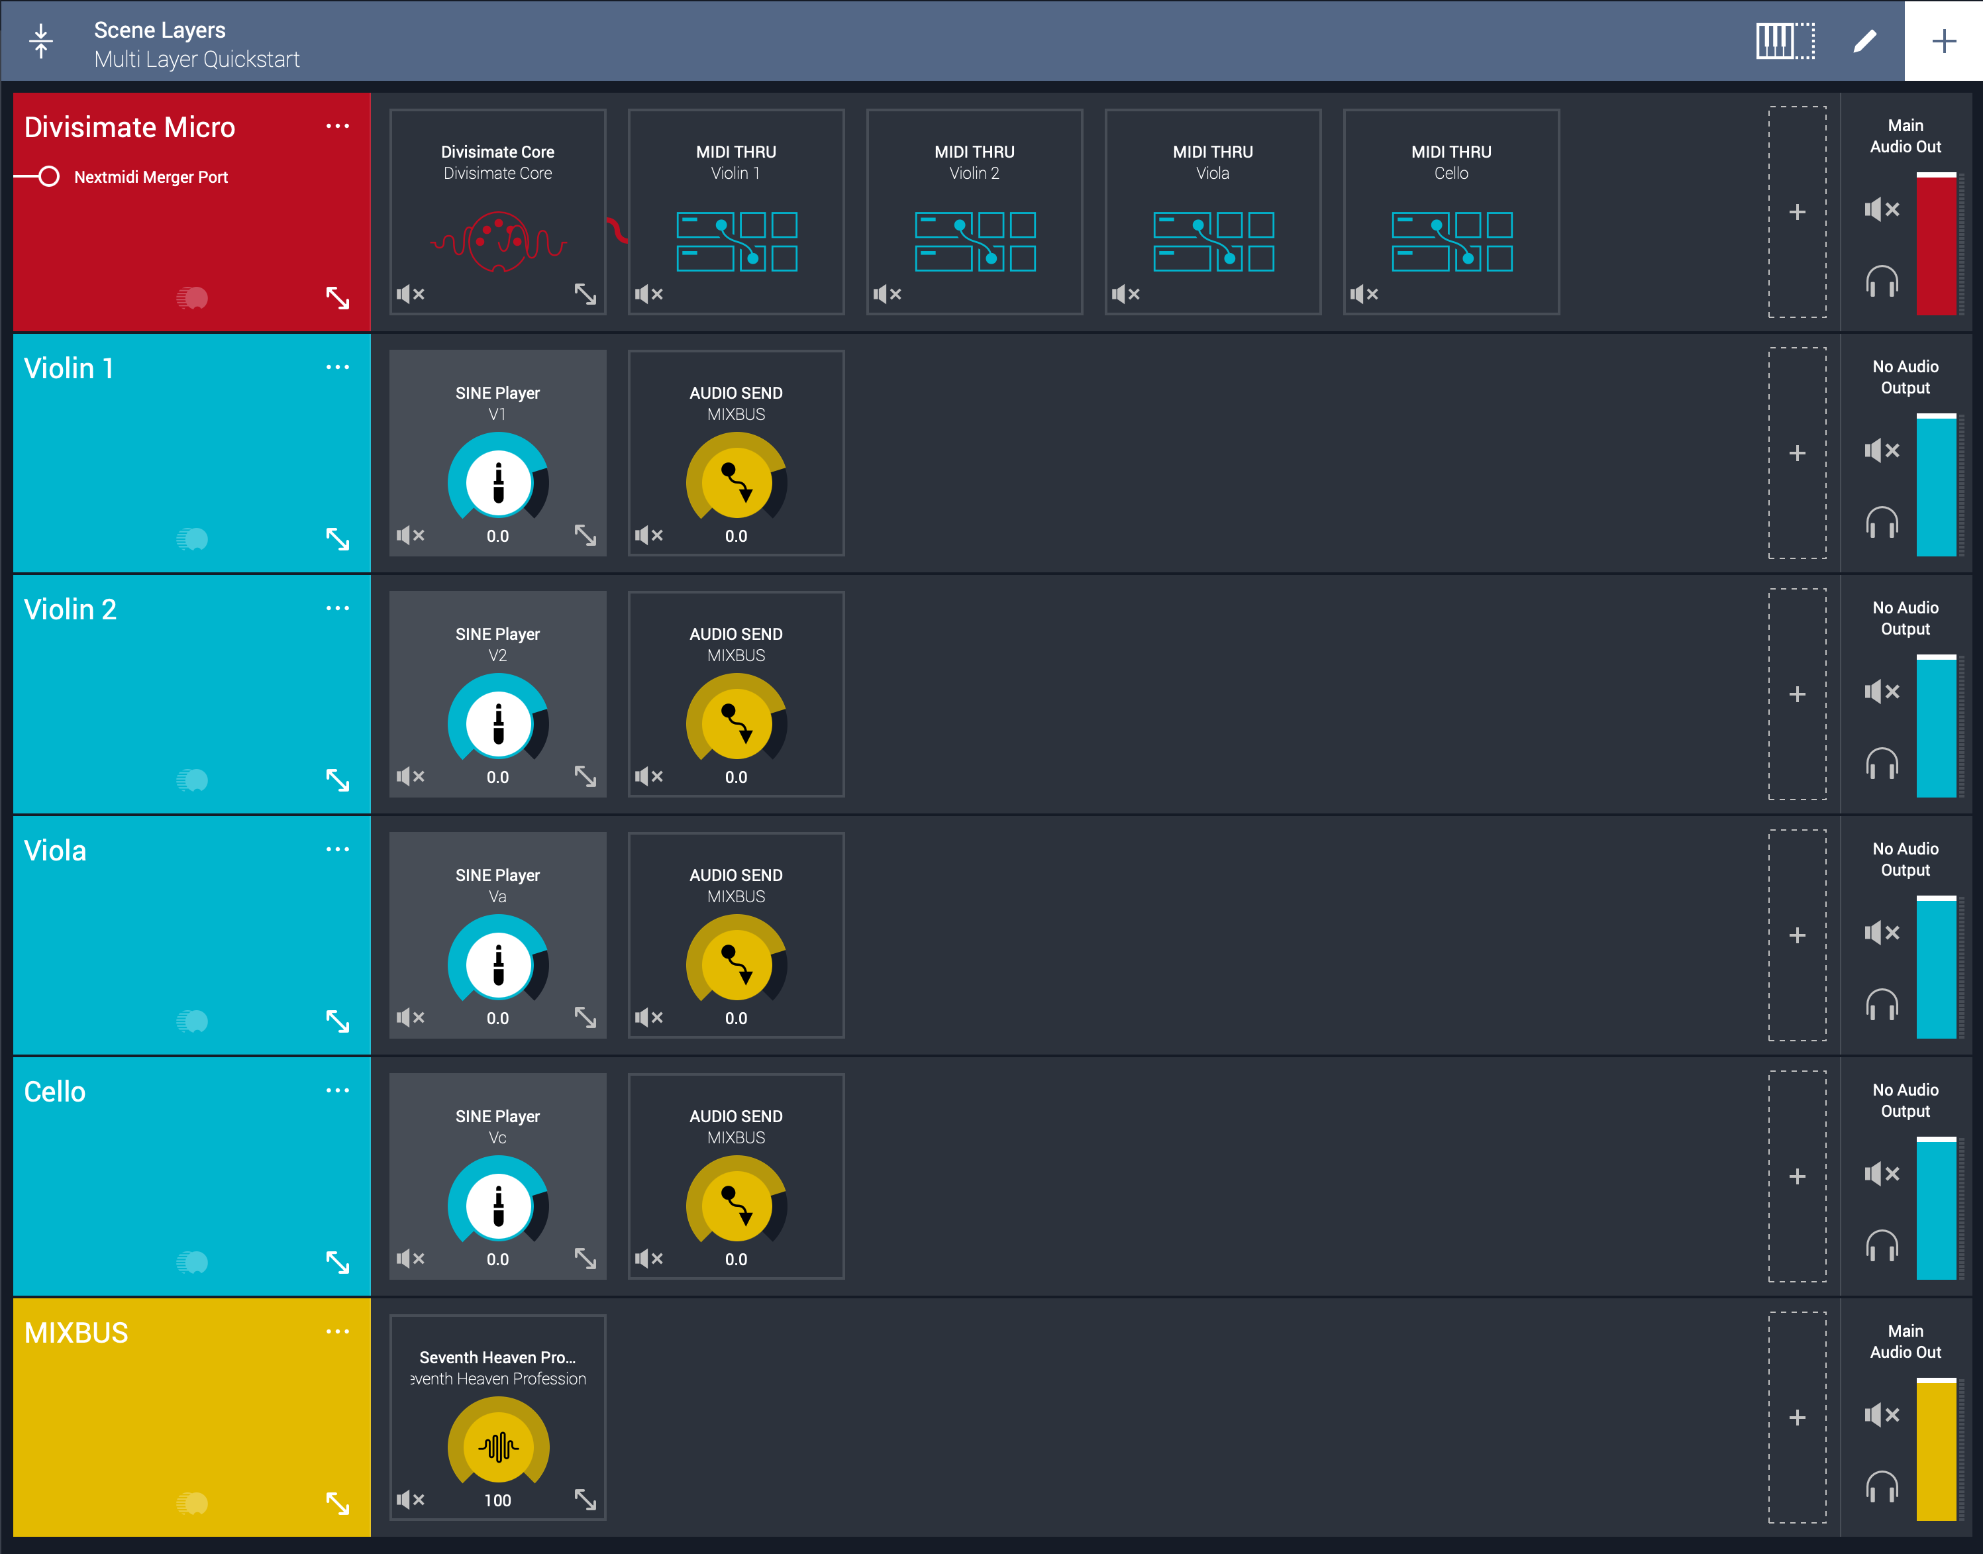The width and height of the screenshot is (1983, 1554).
Task: Mute the Divisimate Micro layer output
Action: pyautogui.click(x=1881, y=209)
